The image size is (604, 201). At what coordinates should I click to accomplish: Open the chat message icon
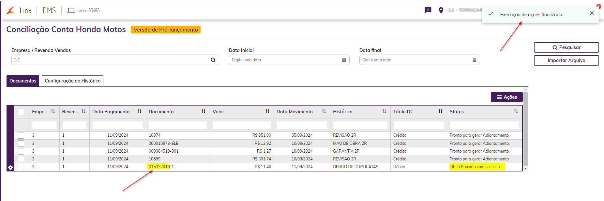pyautogui.click(x=428, y=10)
